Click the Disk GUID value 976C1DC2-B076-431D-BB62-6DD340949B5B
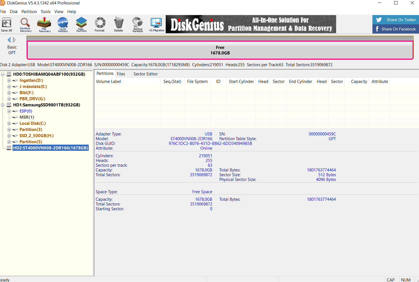Viewport: 419px width, 282px height. click(210, 144)
